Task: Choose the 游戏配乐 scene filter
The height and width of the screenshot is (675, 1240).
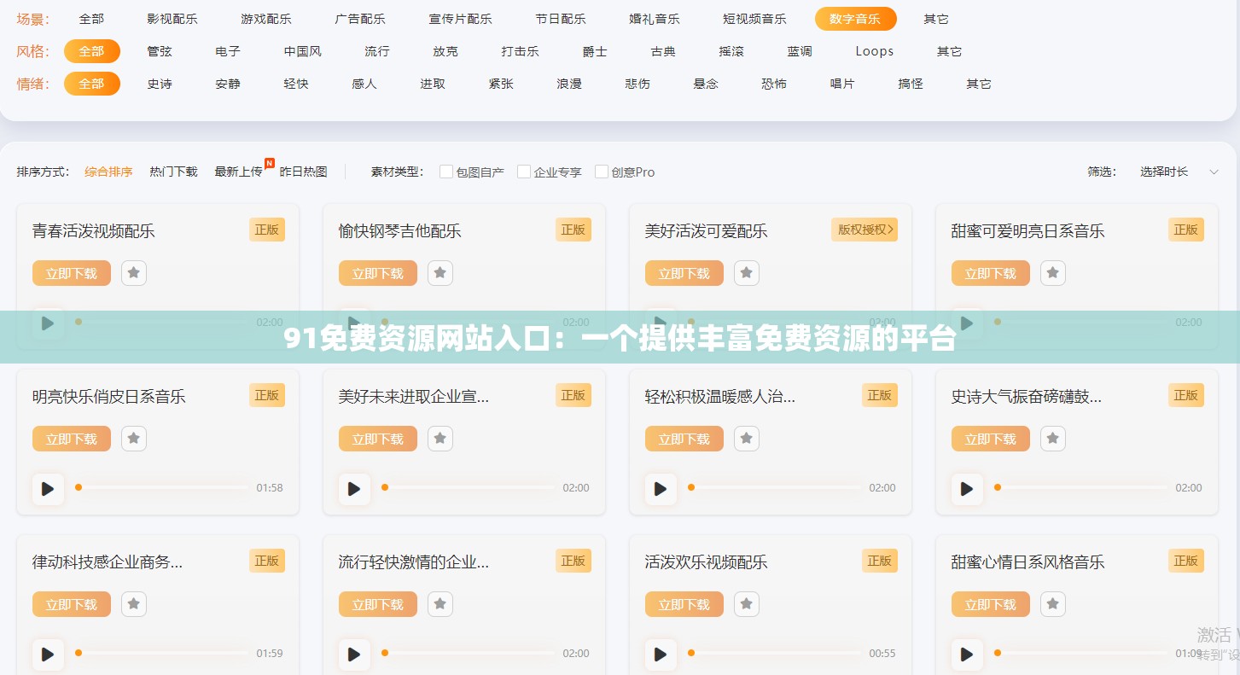Action: (266, 19)
